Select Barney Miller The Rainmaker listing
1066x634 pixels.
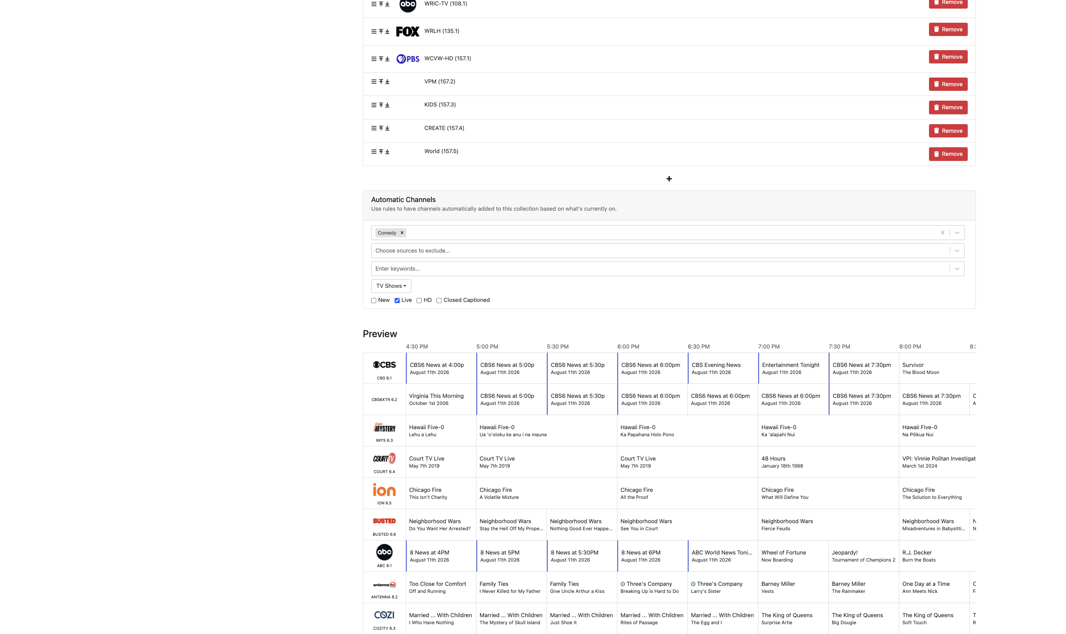point(864,587)
